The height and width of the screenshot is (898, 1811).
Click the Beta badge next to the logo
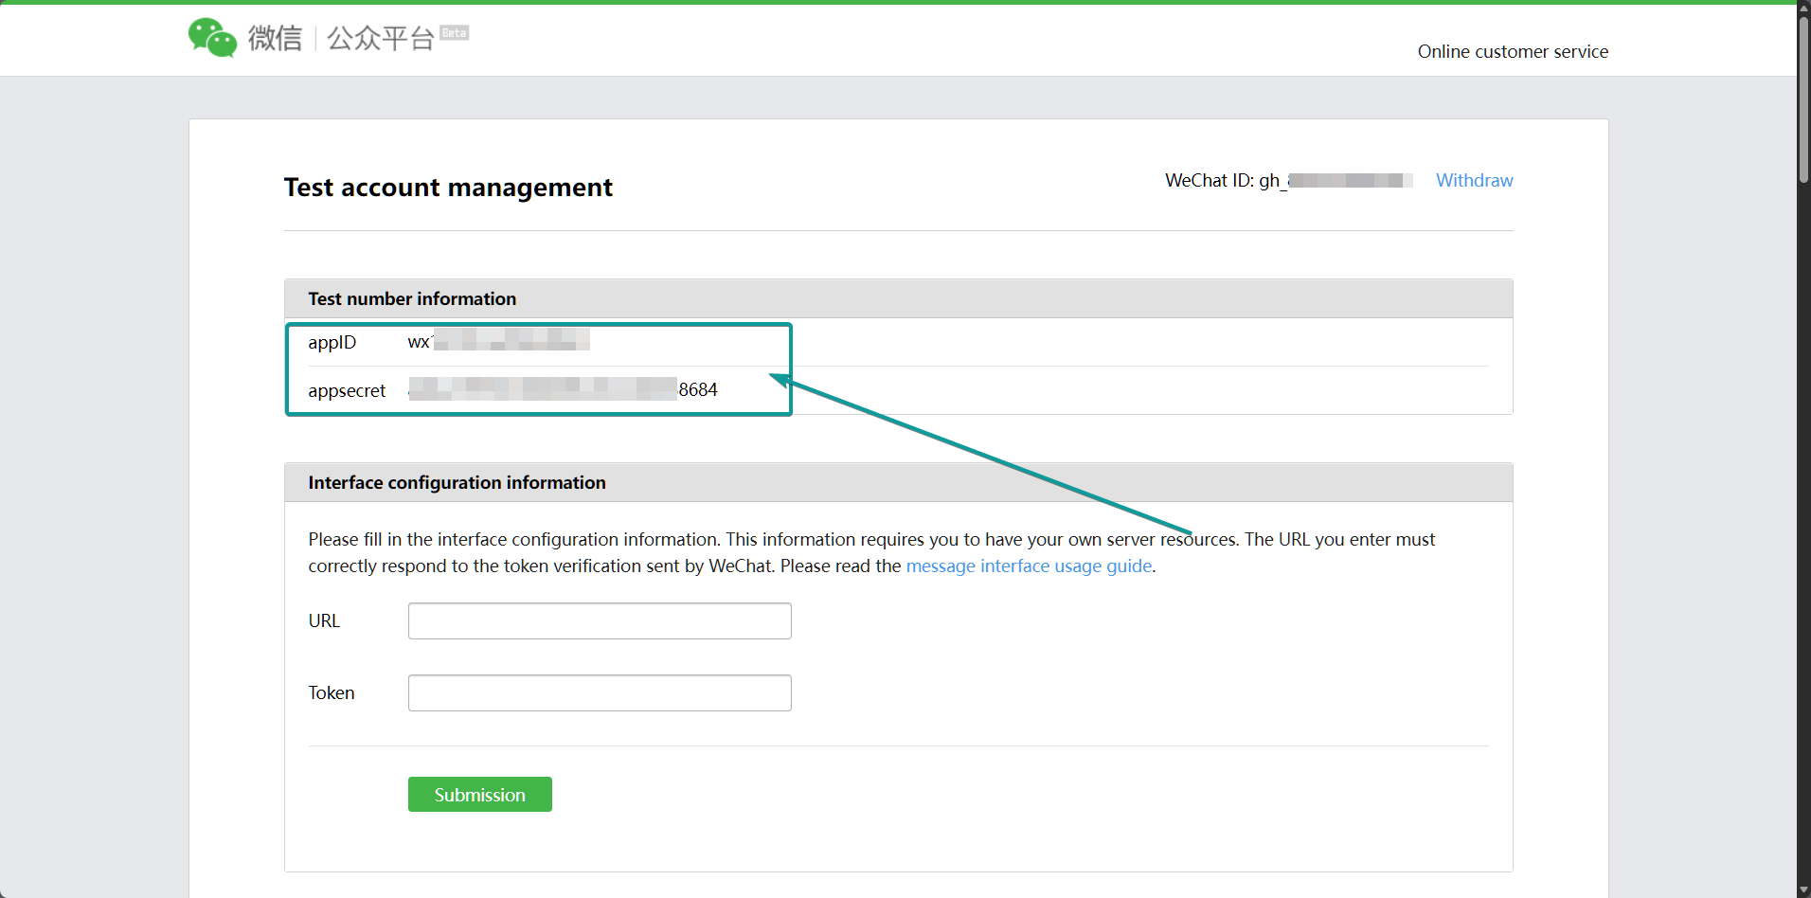(x=455, y=33)
